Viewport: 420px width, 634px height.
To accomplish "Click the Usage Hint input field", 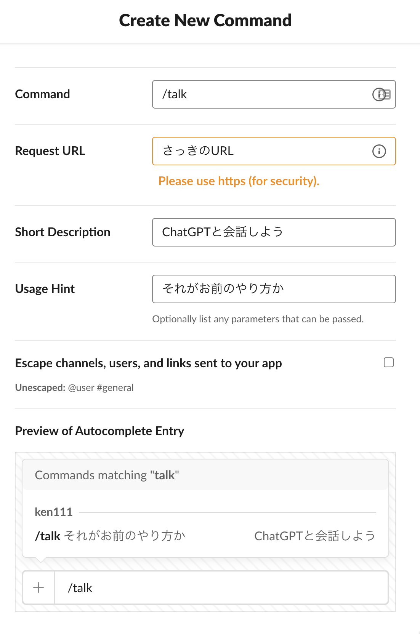I will [x=274, y=289].
